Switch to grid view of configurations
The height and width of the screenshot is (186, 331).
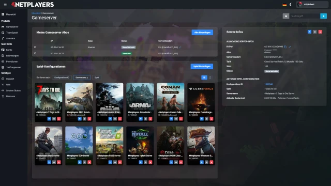pyautogui.click(x=204, y=78)
